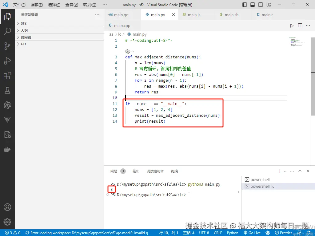Image resolution: width=315 pixels, height=236 pixels.
Task: Select the powershell lc terminal instance
Action: pyautogui.click(x=278, y=186)
